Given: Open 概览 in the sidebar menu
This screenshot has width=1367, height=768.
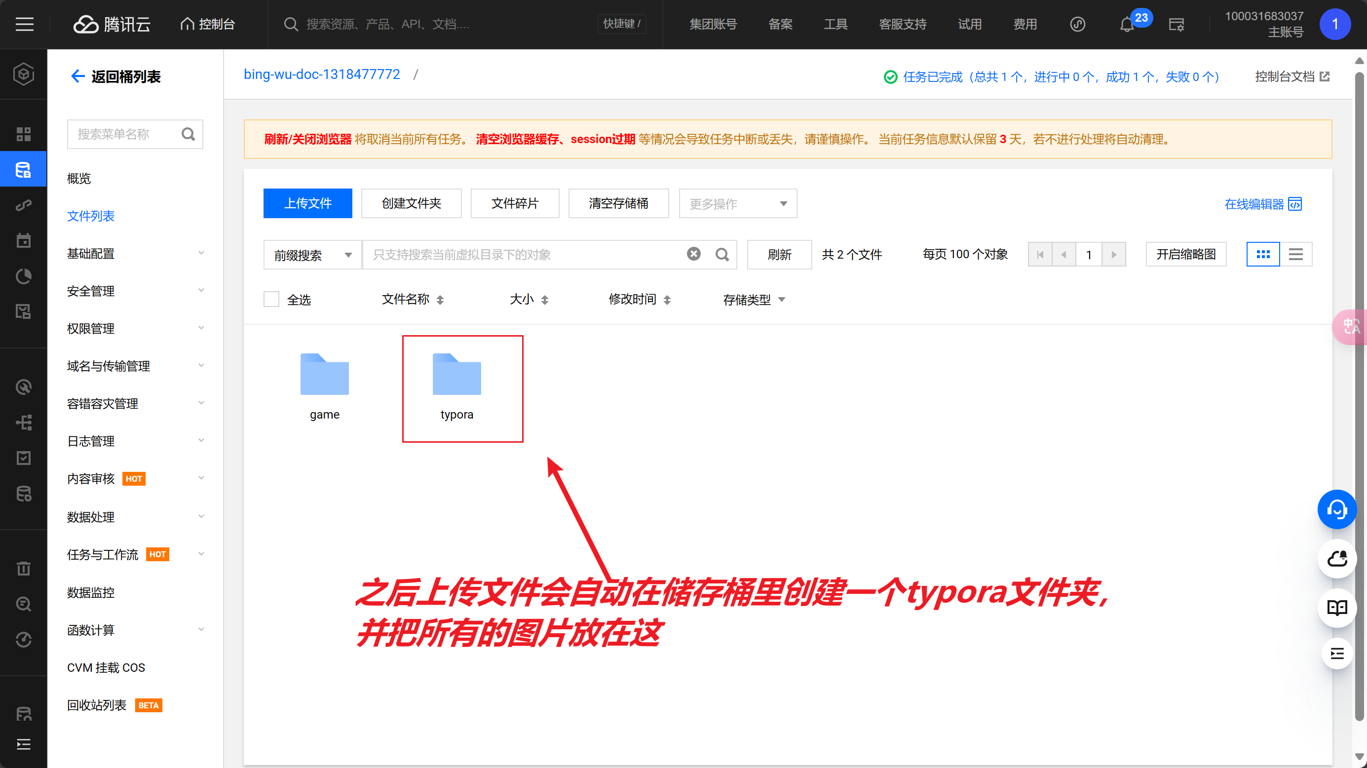Looking at the screenshot, I should [x=79, y=178].
